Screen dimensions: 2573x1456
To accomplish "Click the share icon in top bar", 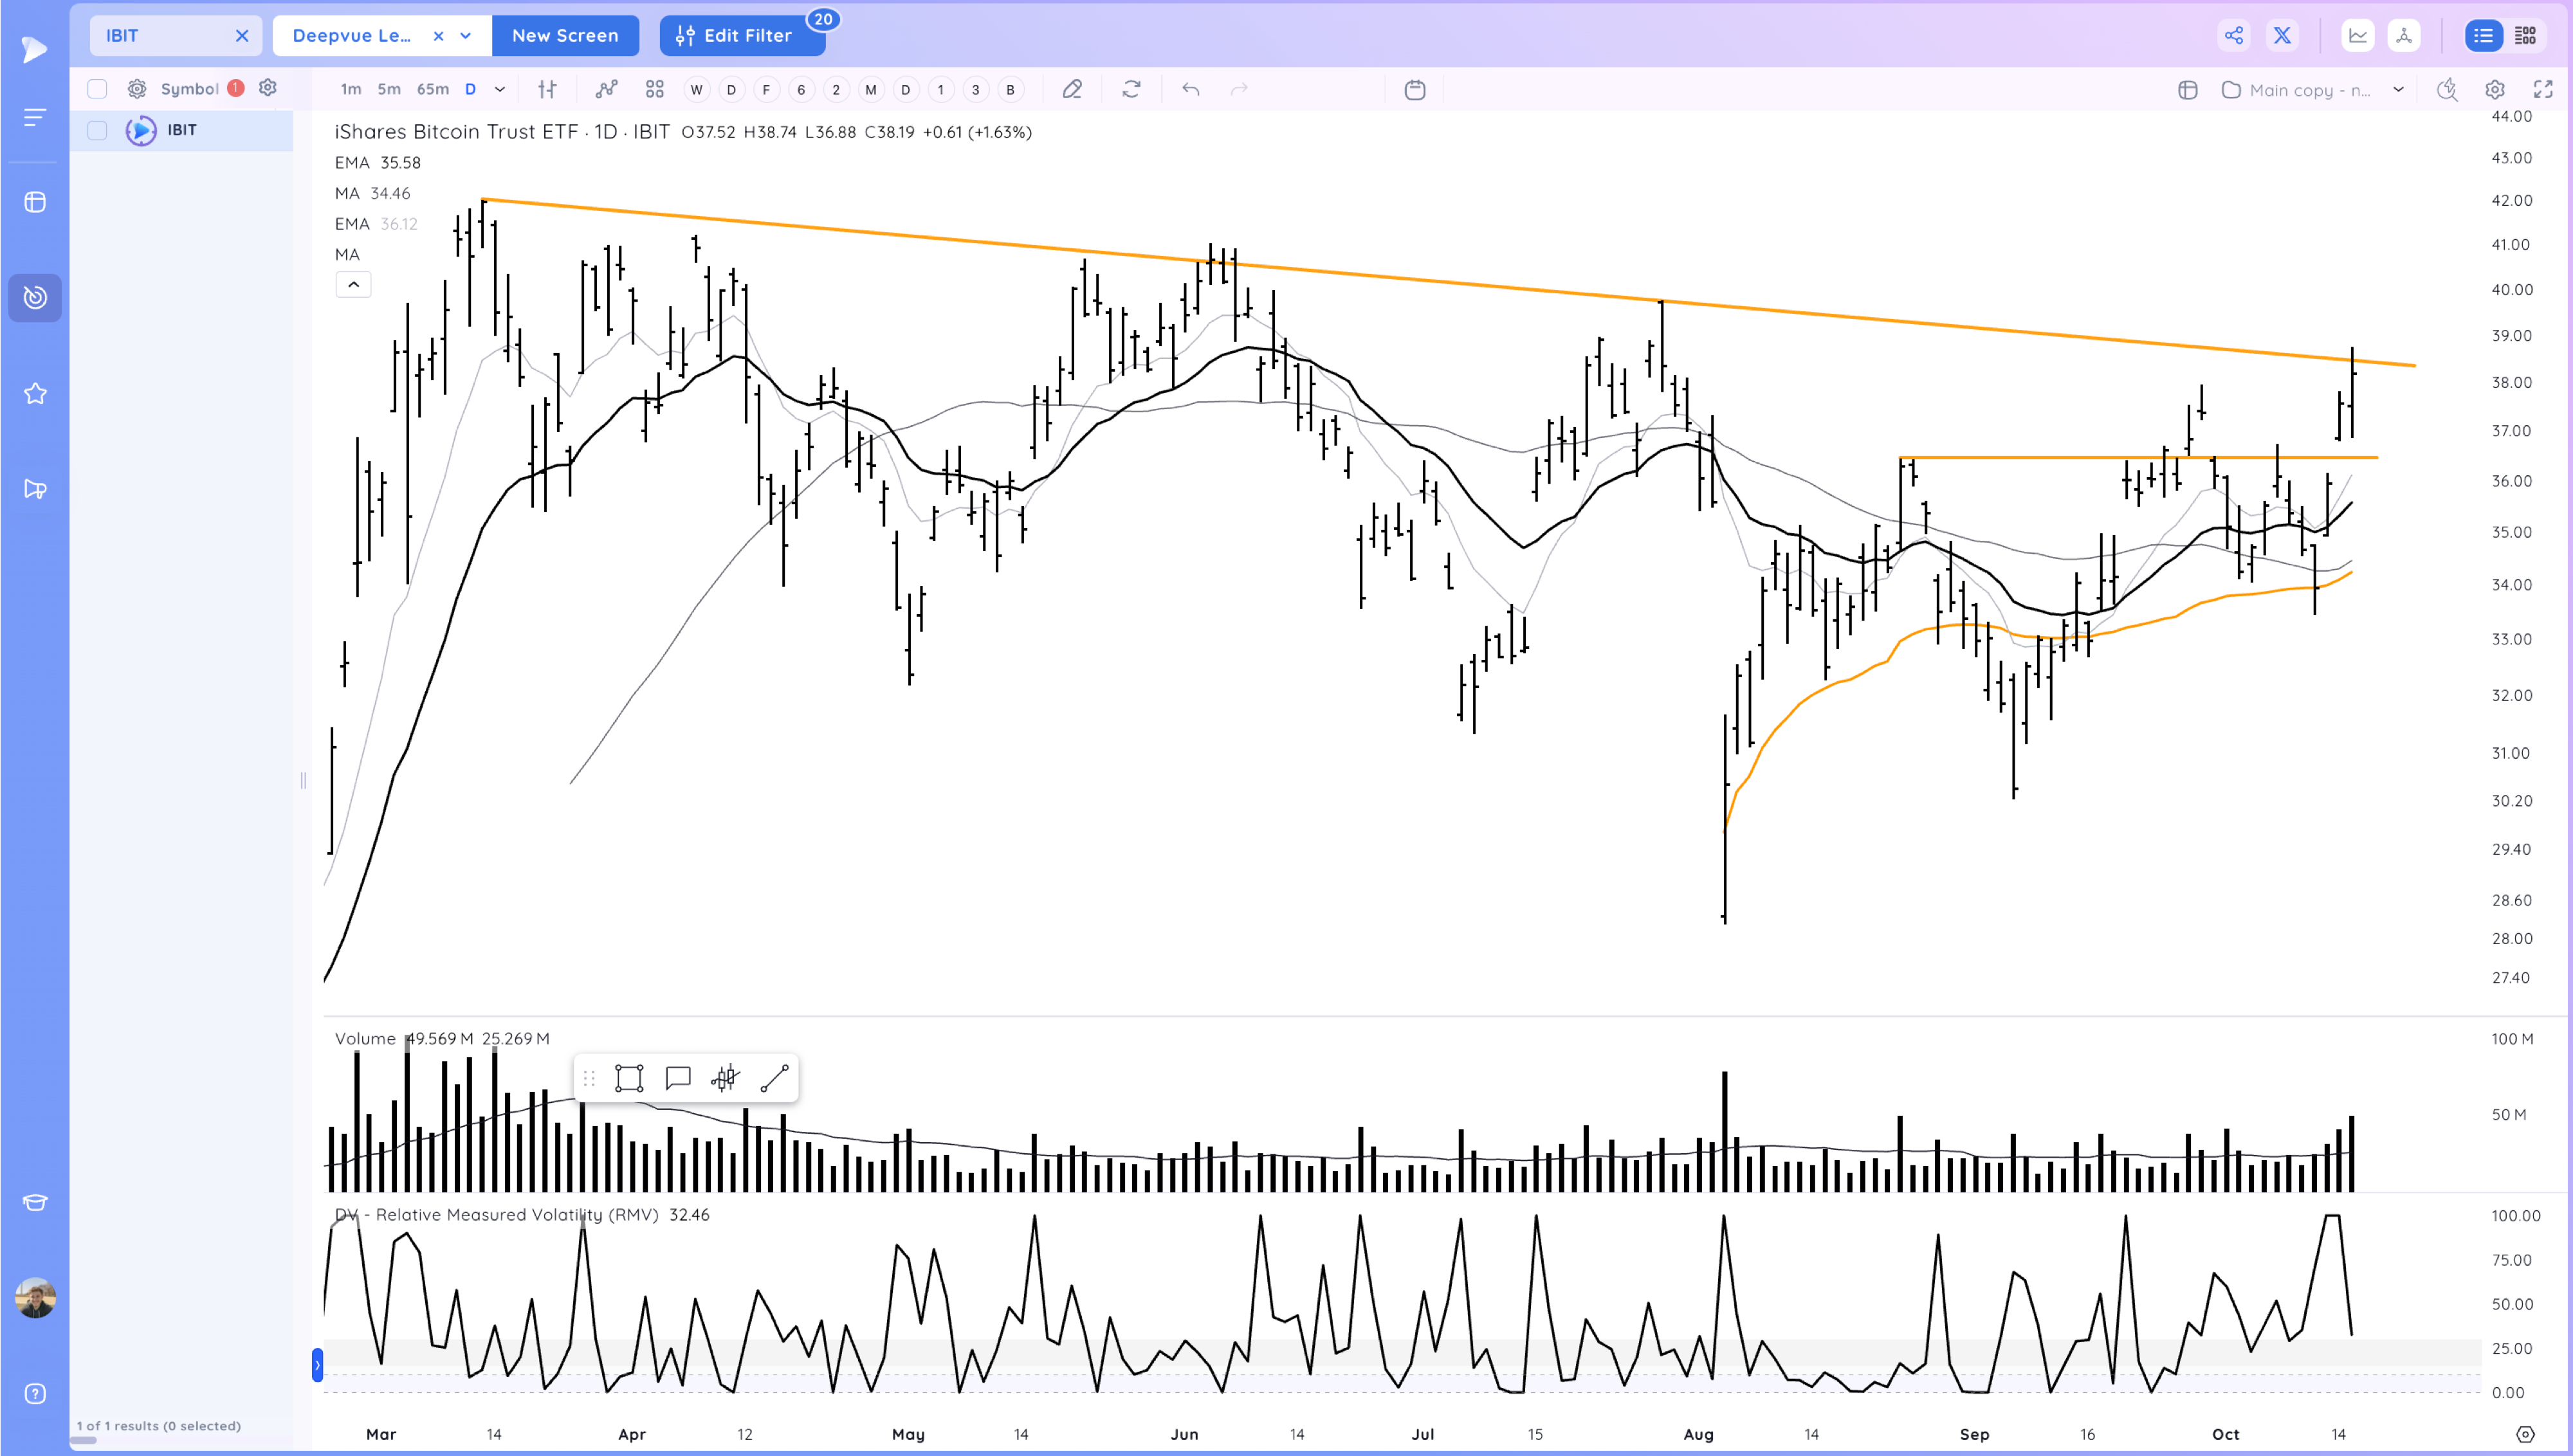I will click(x=2233, y=36).
